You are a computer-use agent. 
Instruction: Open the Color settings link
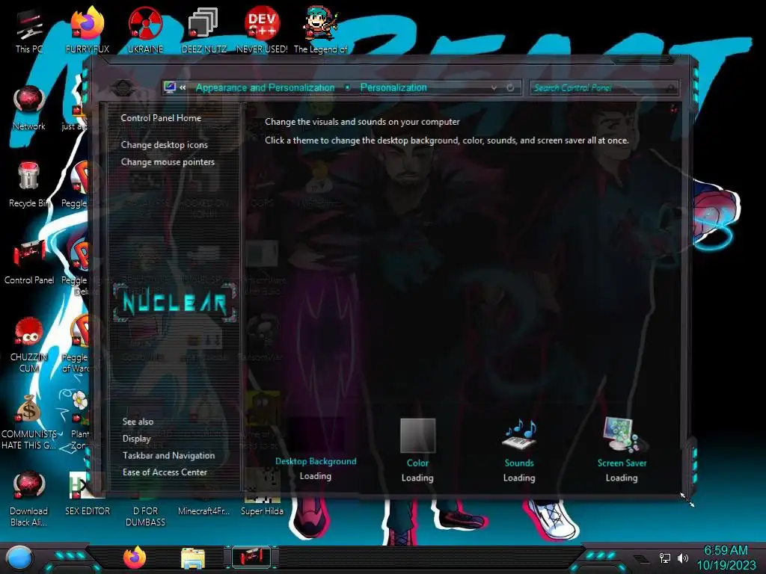(x=417, y=463)
